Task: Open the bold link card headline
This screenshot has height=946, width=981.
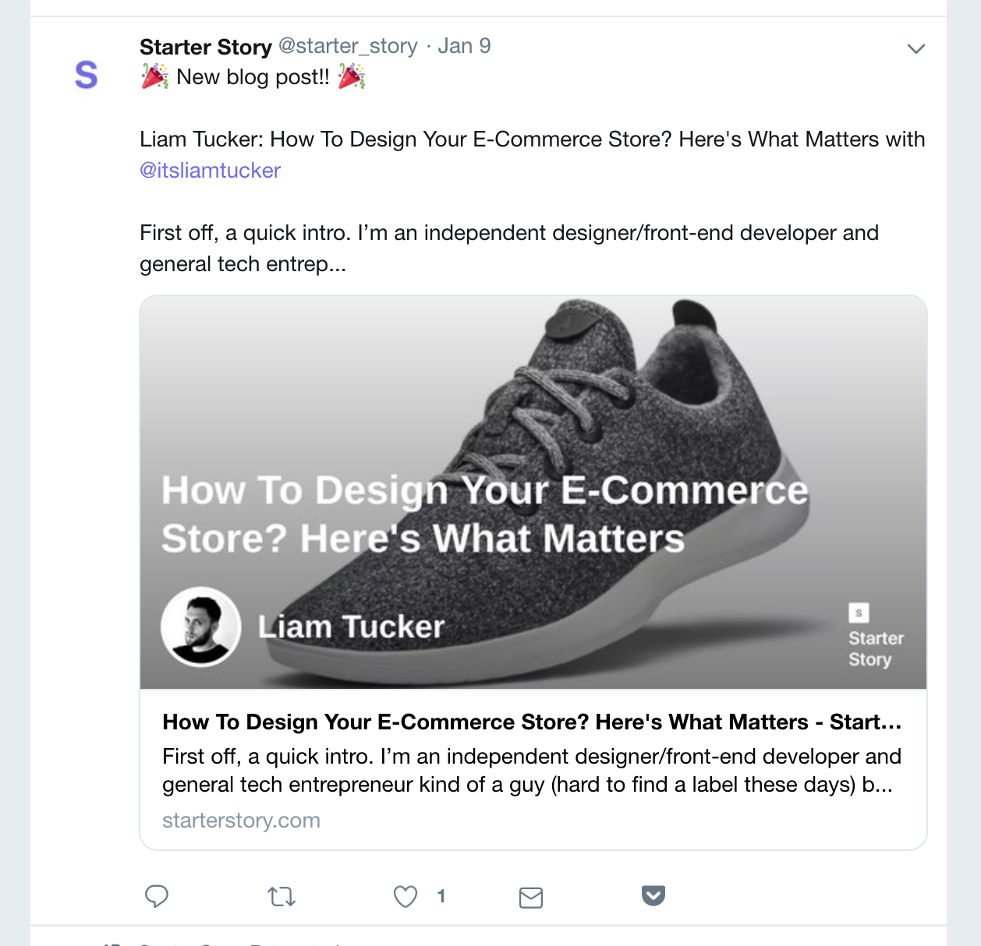Action: coord(531,722)
